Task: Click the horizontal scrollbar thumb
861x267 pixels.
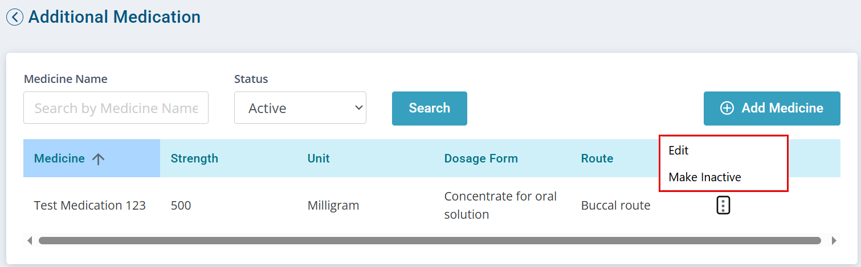Action: click(430, 241)
